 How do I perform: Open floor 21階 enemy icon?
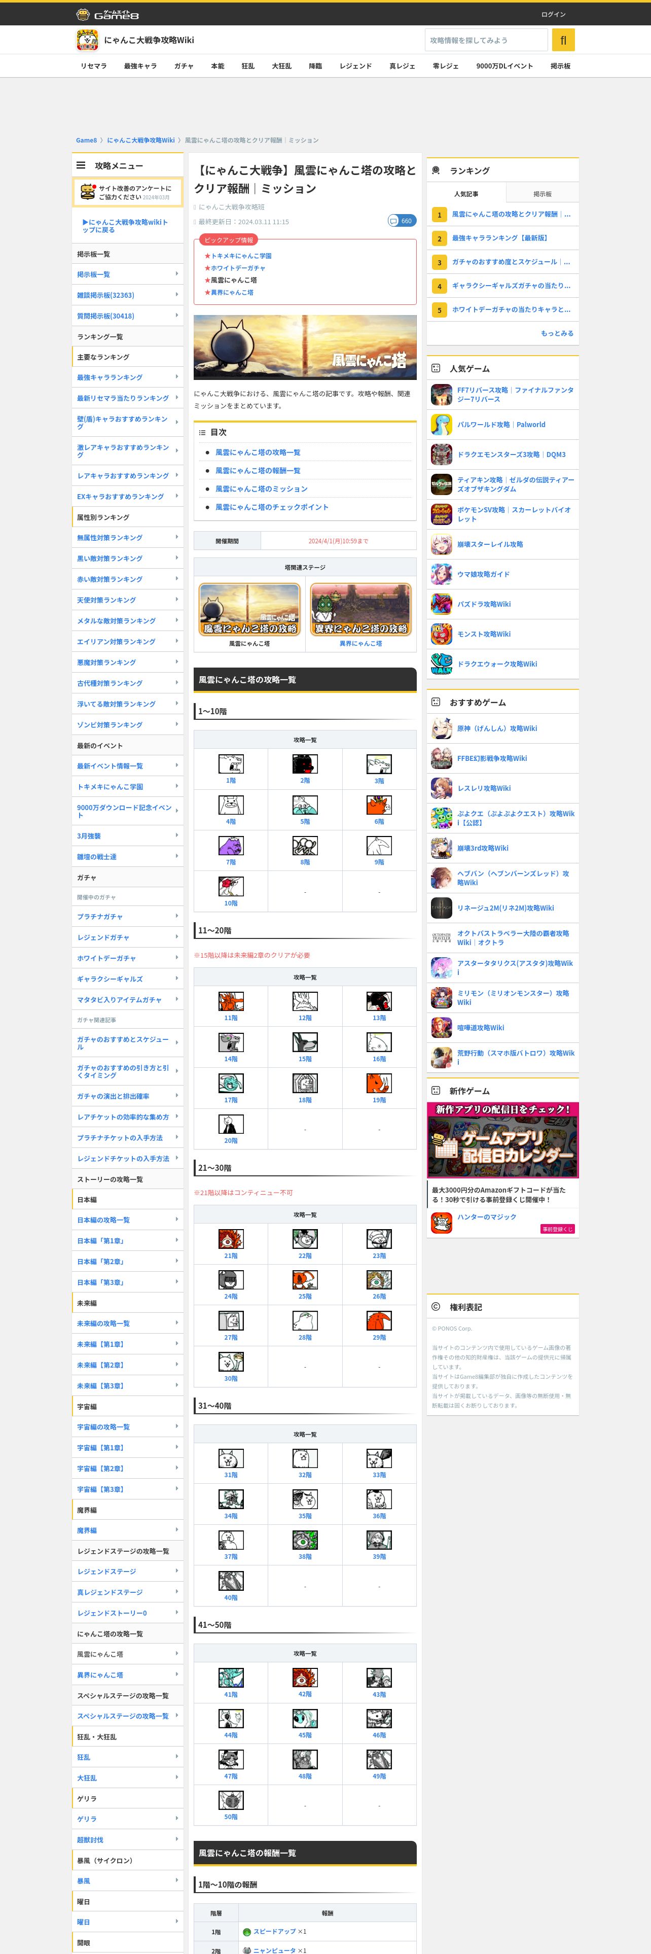(230, 1239)
